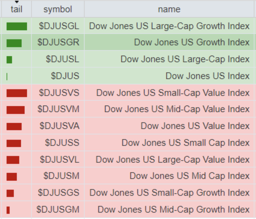Select the $DJUSL symbol cell
The width and height of the screenshot is (256, 219).
pos(62,59)
